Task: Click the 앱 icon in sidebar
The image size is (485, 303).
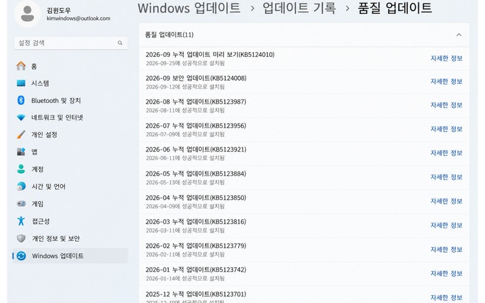Action: [21, 151]
